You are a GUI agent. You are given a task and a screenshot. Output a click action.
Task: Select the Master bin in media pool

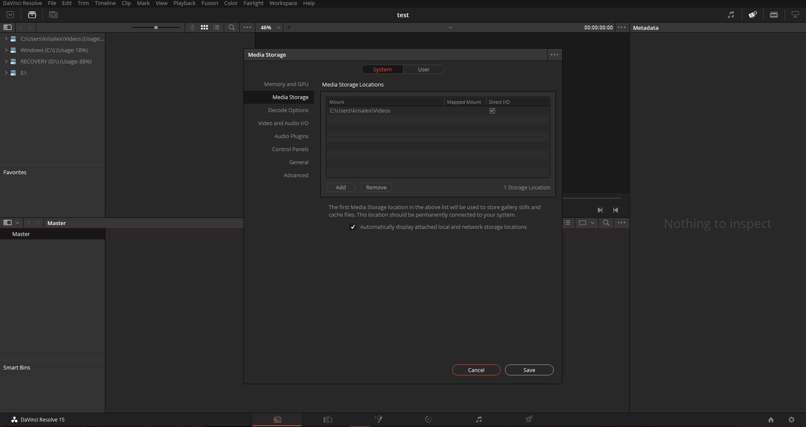[x=52, y=234]
